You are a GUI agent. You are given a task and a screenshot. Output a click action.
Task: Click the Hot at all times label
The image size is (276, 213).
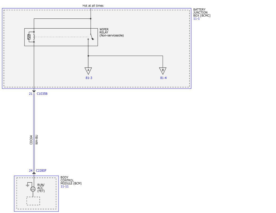point(93,6)
